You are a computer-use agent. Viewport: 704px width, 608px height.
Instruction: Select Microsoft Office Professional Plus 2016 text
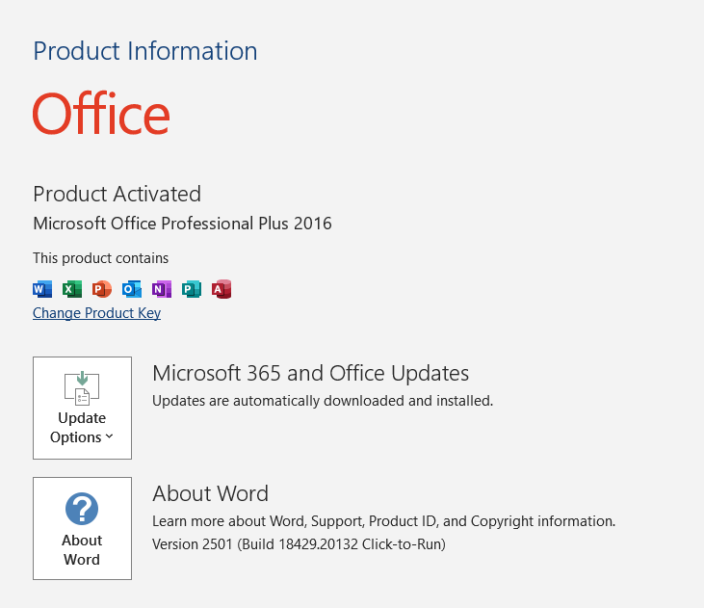pos(182,224)
